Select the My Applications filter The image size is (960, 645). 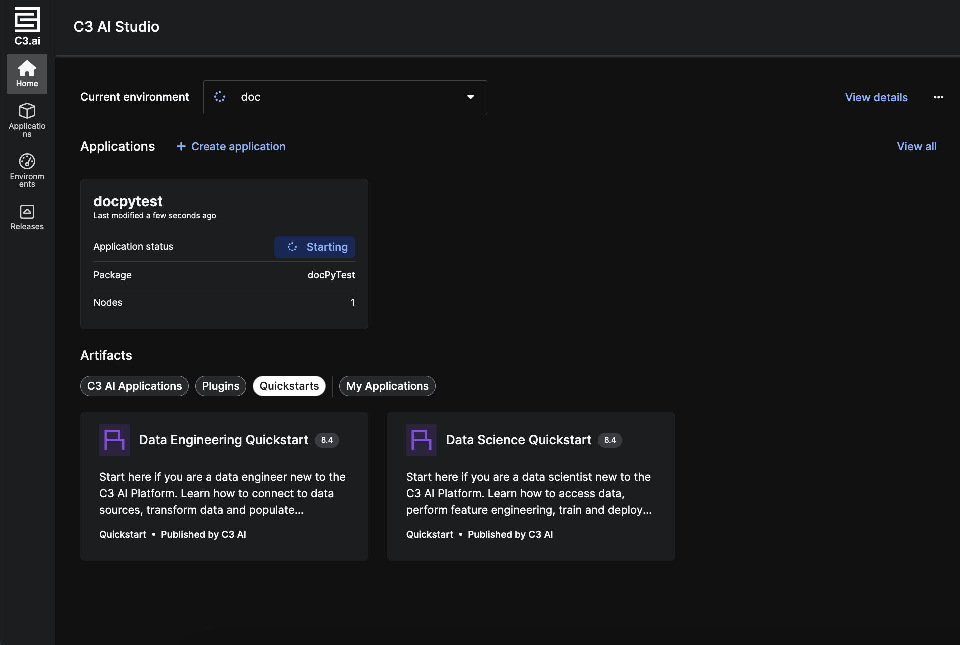[387, 386]
